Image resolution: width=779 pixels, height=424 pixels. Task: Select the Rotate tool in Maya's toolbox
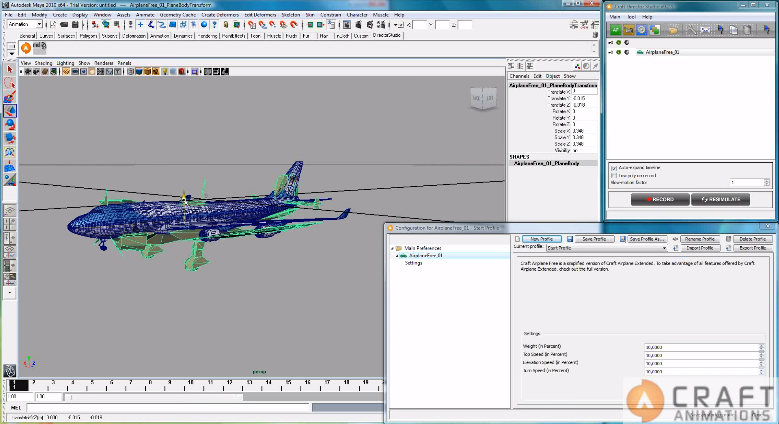[10, 125]
